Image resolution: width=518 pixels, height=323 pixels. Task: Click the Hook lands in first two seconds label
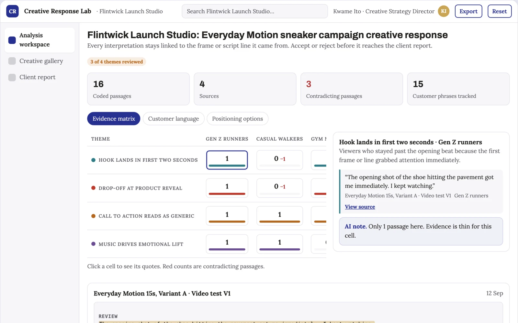tap(148, 160)
